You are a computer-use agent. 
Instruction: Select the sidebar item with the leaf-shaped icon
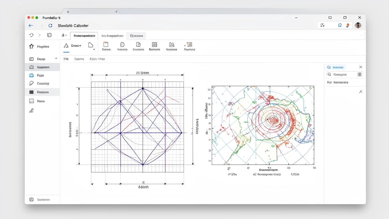(42, 84)
